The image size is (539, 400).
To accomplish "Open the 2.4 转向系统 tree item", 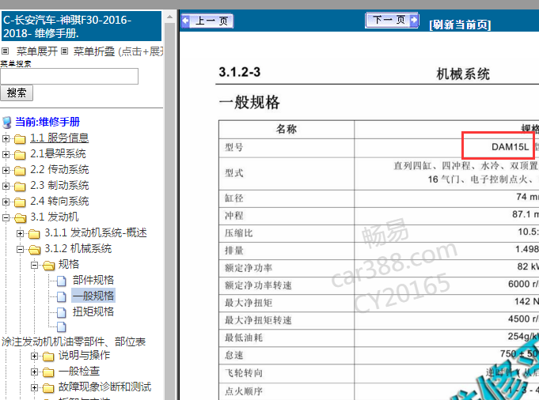I will (x=59, y=202).
